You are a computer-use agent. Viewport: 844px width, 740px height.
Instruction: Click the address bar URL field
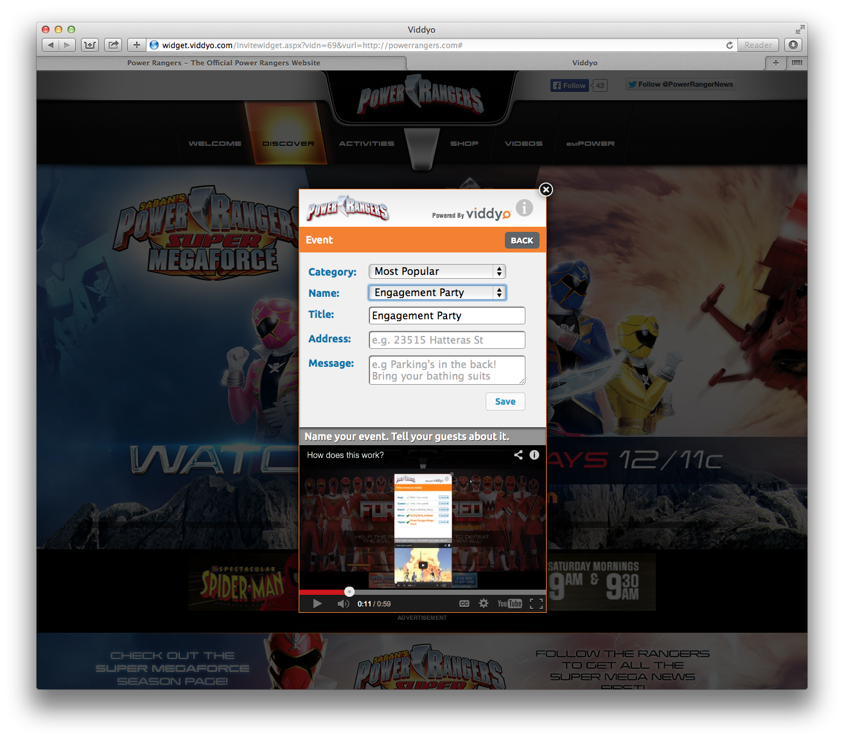pos(437,45)
